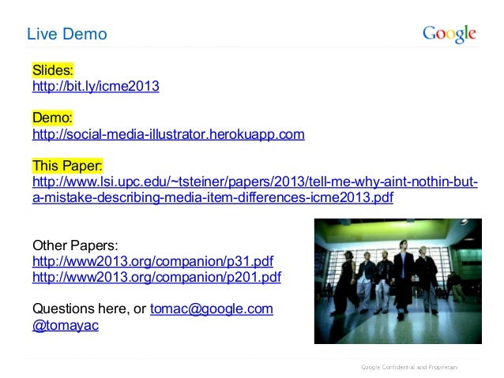Open the social-media-illustrator.herokuapp.com demo link

tap(168, 134)
